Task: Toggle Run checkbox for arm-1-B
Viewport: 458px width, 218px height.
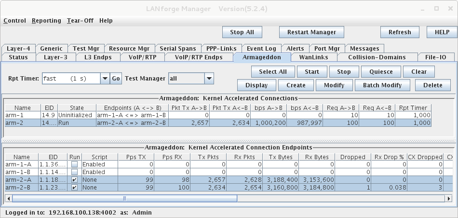Action: click(75, 172)
